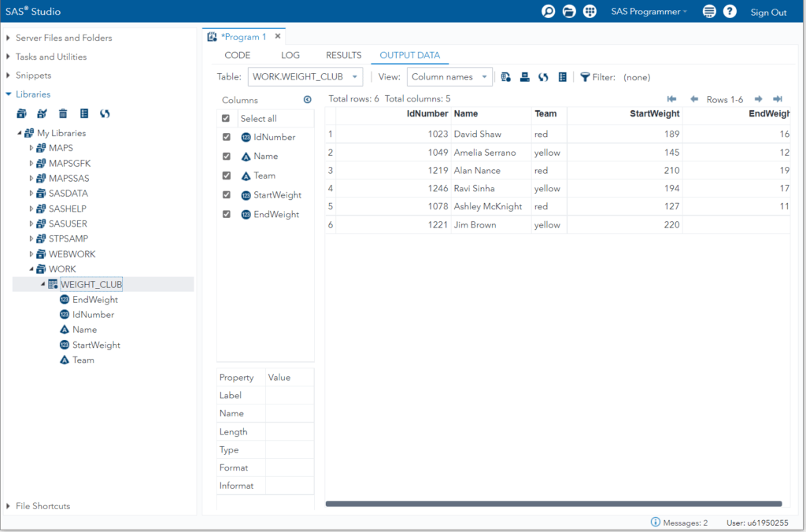Click the assign library icon beside new library
The image size is (806, 532).
tap(43, 113)
